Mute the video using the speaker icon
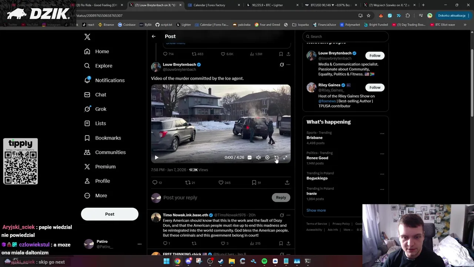Image resolution: width=474 pixels, height=267 pixels. 258,158
